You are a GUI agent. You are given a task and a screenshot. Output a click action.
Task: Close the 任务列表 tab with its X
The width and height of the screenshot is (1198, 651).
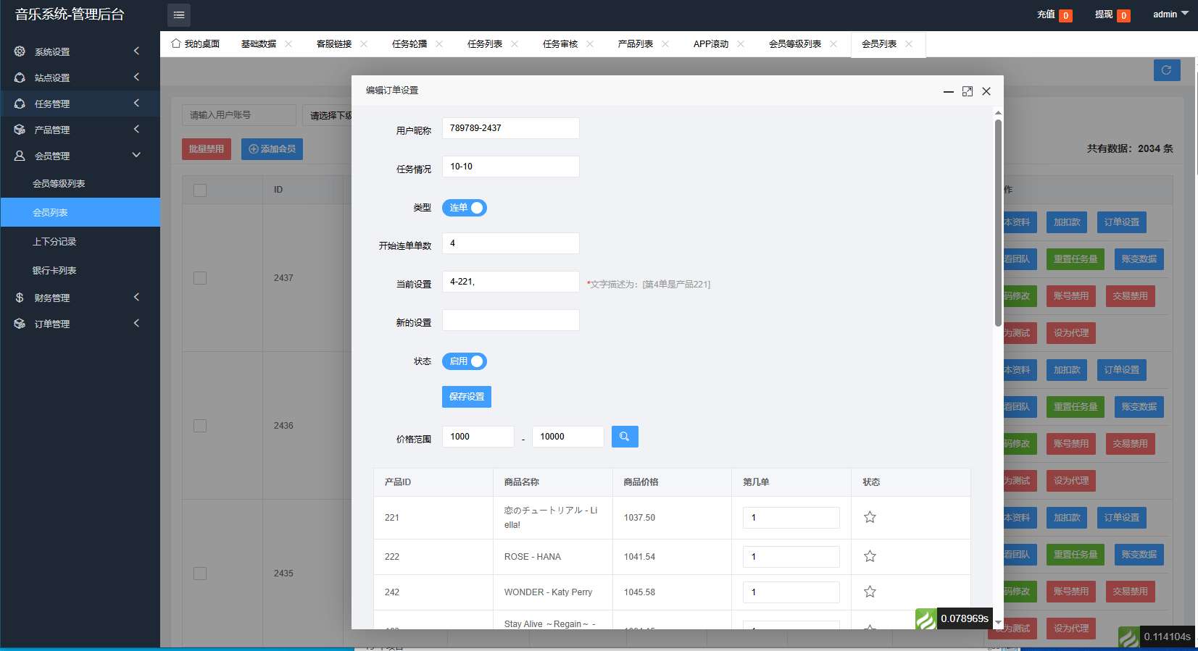[x=515, y=44]
